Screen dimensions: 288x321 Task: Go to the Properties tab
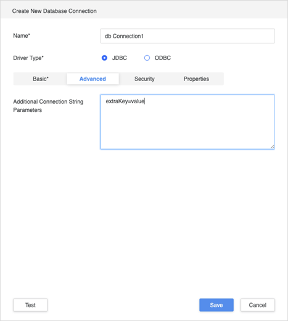pyautogui.click(x=196, y=79)
